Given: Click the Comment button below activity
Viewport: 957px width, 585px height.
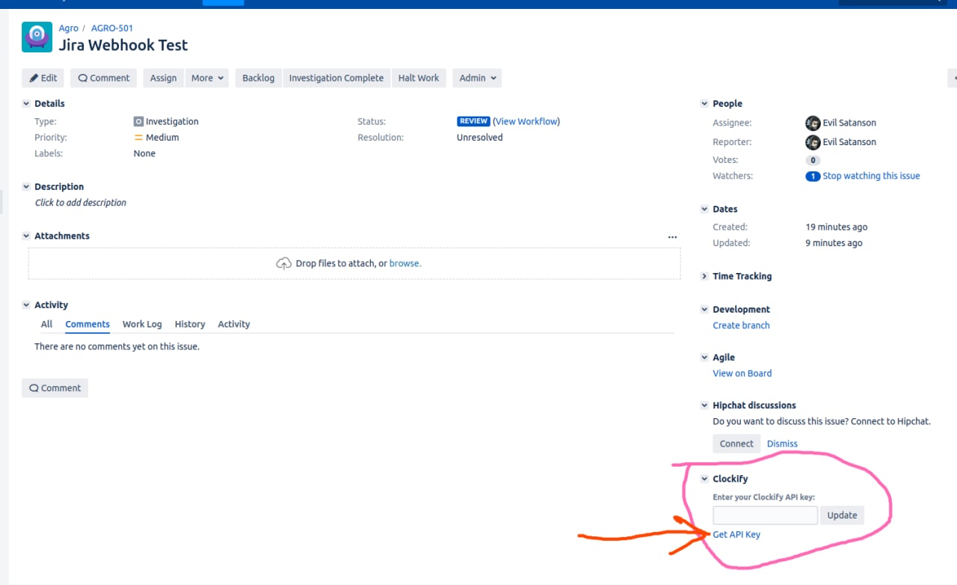Looking at the screenshot, I should tap(55, 388).
